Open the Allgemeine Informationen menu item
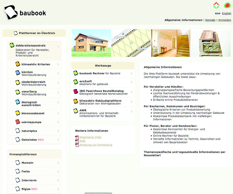The image size is (233, 194). click(183, 20)
